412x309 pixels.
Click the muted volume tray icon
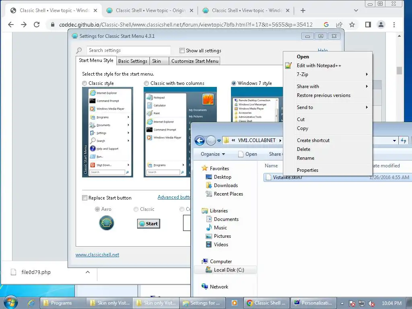[371, 303]
